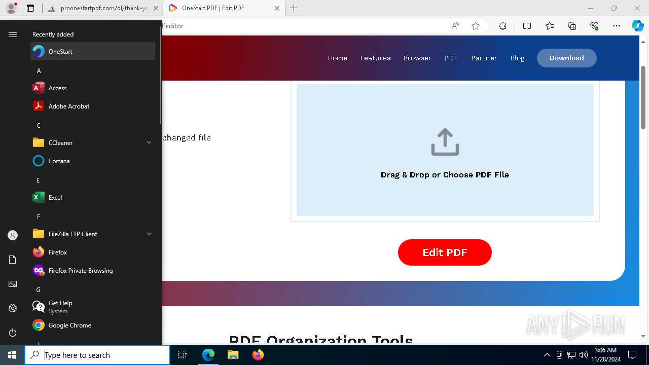Viewport: 649px width, 365px height.
Task: Toggle split screen view
Action: point(527,26)
